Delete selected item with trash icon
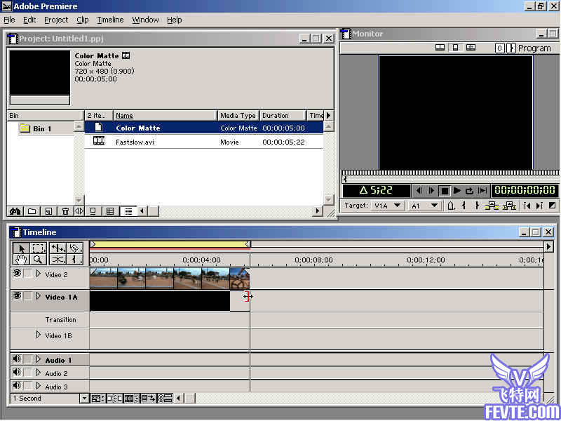Screen dimensions: 561x421 point(65,211)
